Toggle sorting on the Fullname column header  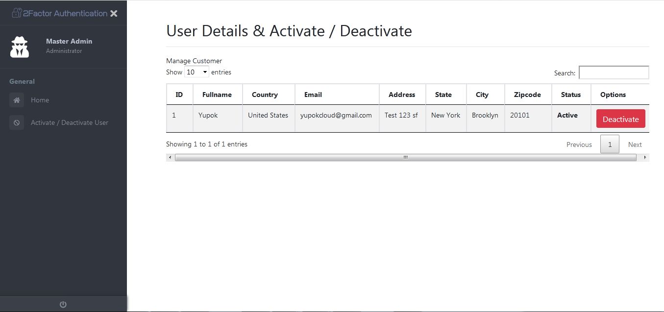(x=218, y=94)
